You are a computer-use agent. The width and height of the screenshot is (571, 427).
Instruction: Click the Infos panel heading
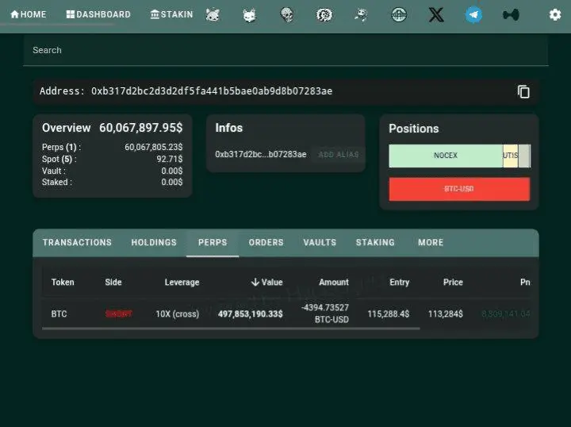228,128
